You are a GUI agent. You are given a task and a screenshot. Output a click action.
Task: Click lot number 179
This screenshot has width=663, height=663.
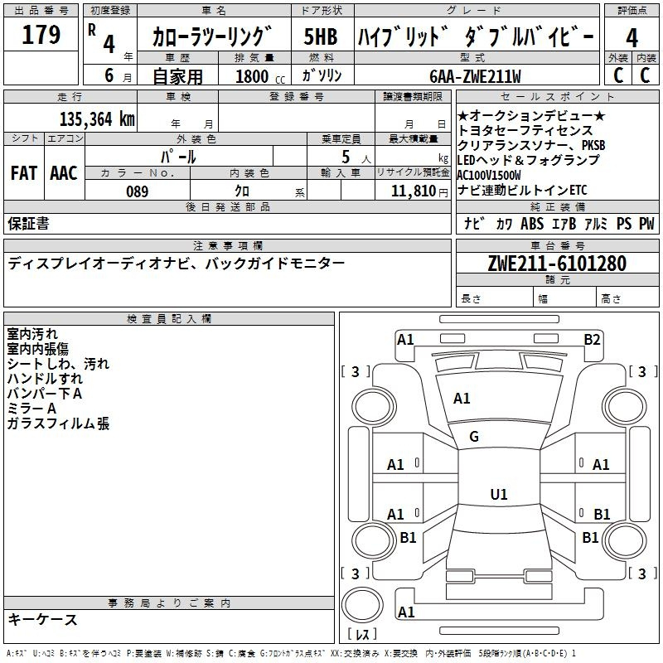pos(41,35)
